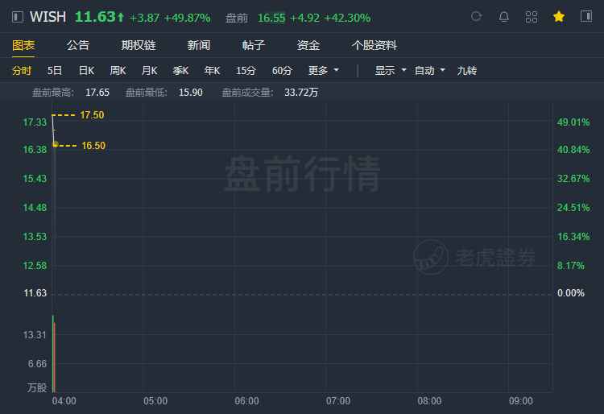Click the 17.50 high price marker
Image resolution: width=604 pixels, height=414 pixels.
pos(92,114)
